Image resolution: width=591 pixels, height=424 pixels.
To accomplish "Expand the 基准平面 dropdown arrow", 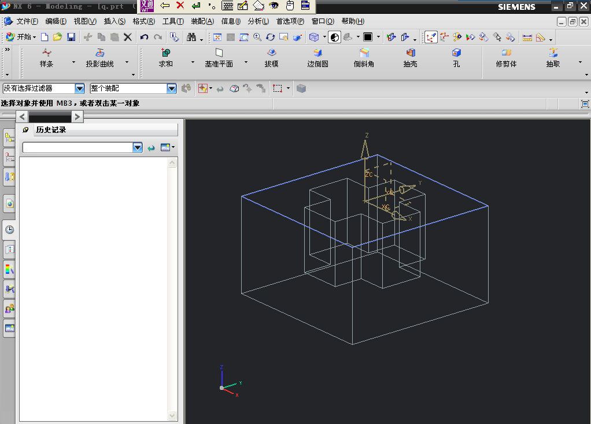I will pos(246,62).
